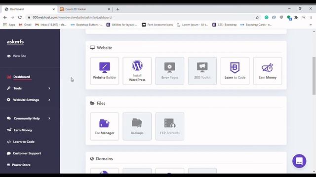Open the Lorem Ipsum bookmark

(193, 25)
